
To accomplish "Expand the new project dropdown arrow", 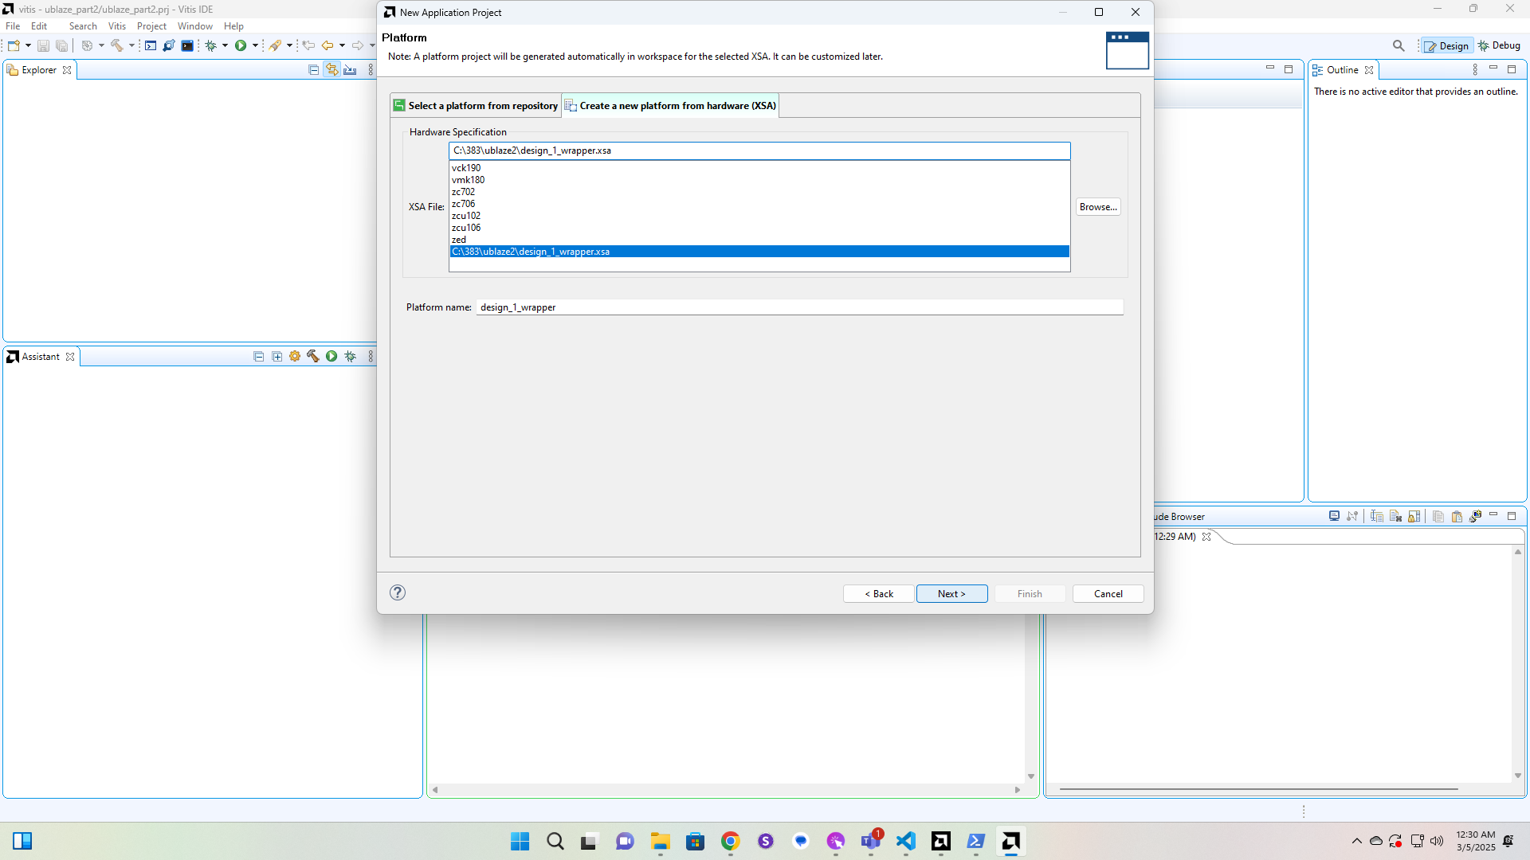I will [x=28, y=45].
